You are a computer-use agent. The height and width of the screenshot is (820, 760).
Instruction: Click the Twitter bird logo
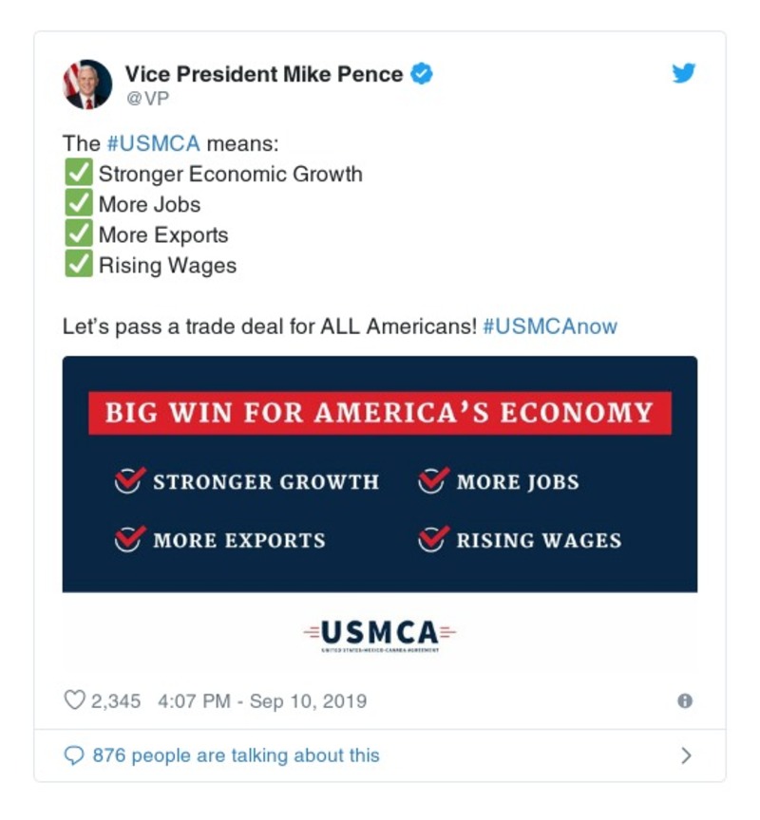pos(684,73)
